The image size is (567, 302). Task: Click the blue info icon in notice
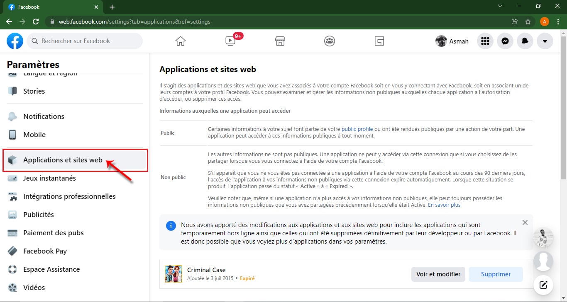171,226
